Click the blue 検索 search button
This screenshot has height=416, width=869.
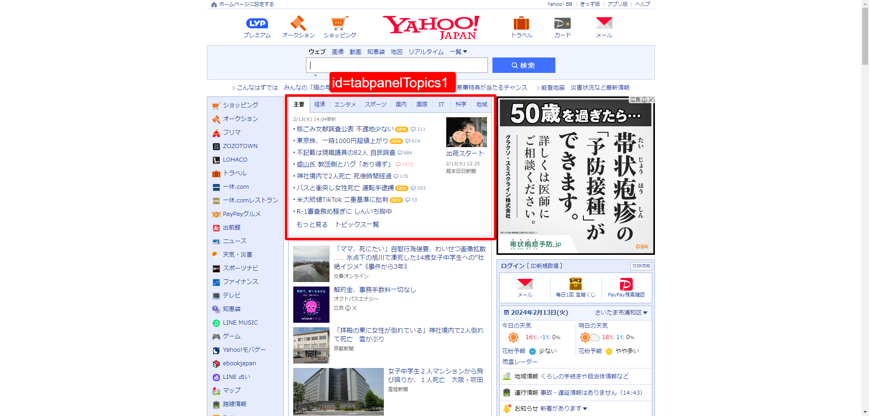[x=524, y=65]
